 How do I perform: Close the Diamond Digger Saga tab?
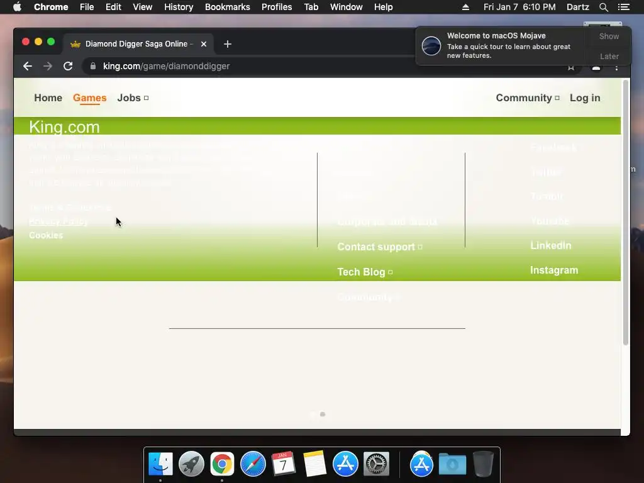[x=204, y=44]
